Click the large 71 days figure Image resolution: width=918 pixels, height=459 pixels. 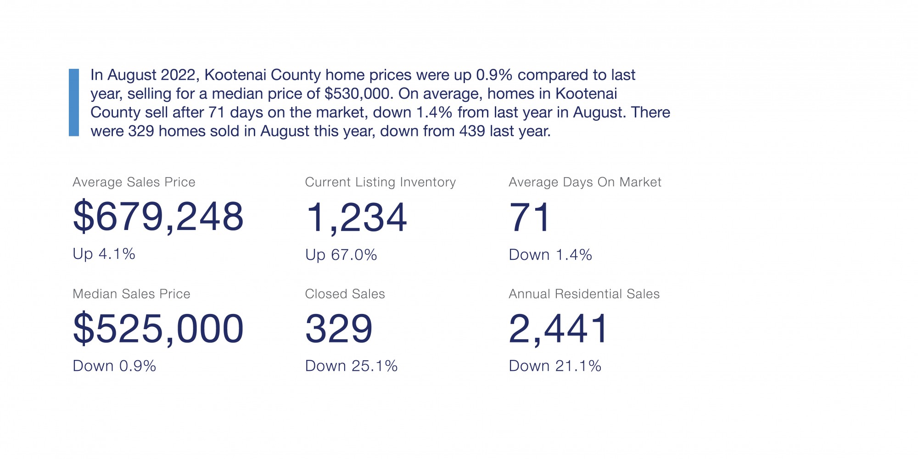(x=530, y=218)
